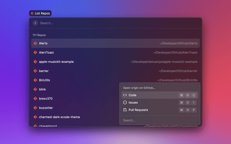Click the back arrow beside search
This screenshot has width=231, height=144.
35,23
